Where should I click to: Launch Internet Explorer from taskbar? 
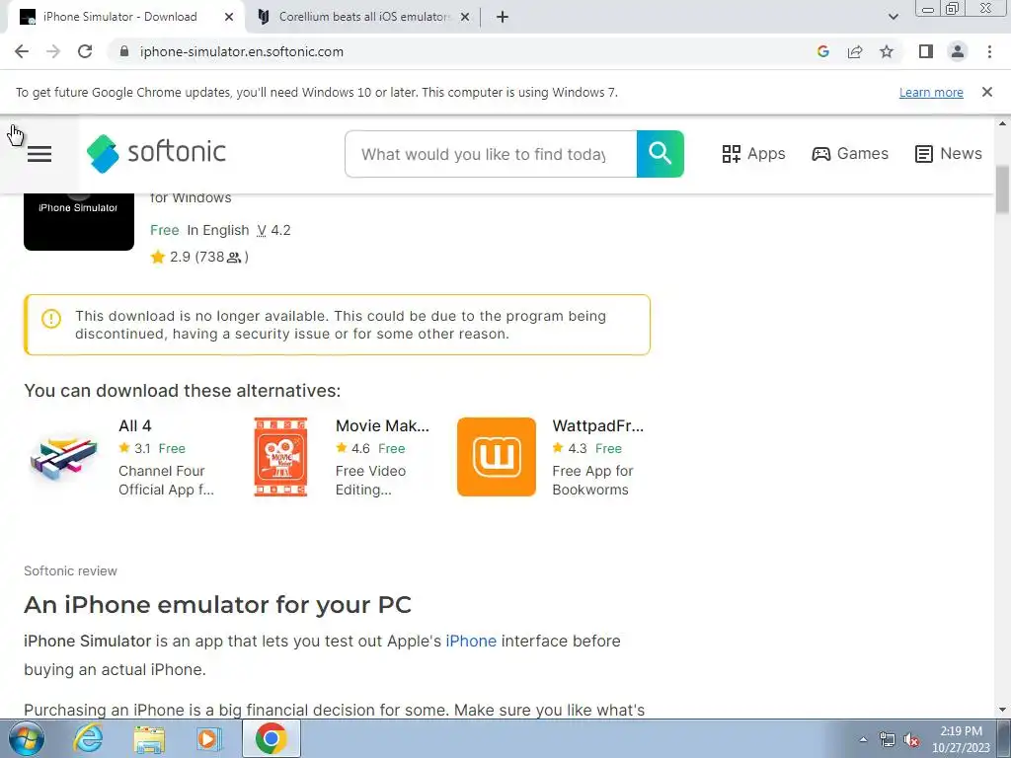(x=88, y=738)
